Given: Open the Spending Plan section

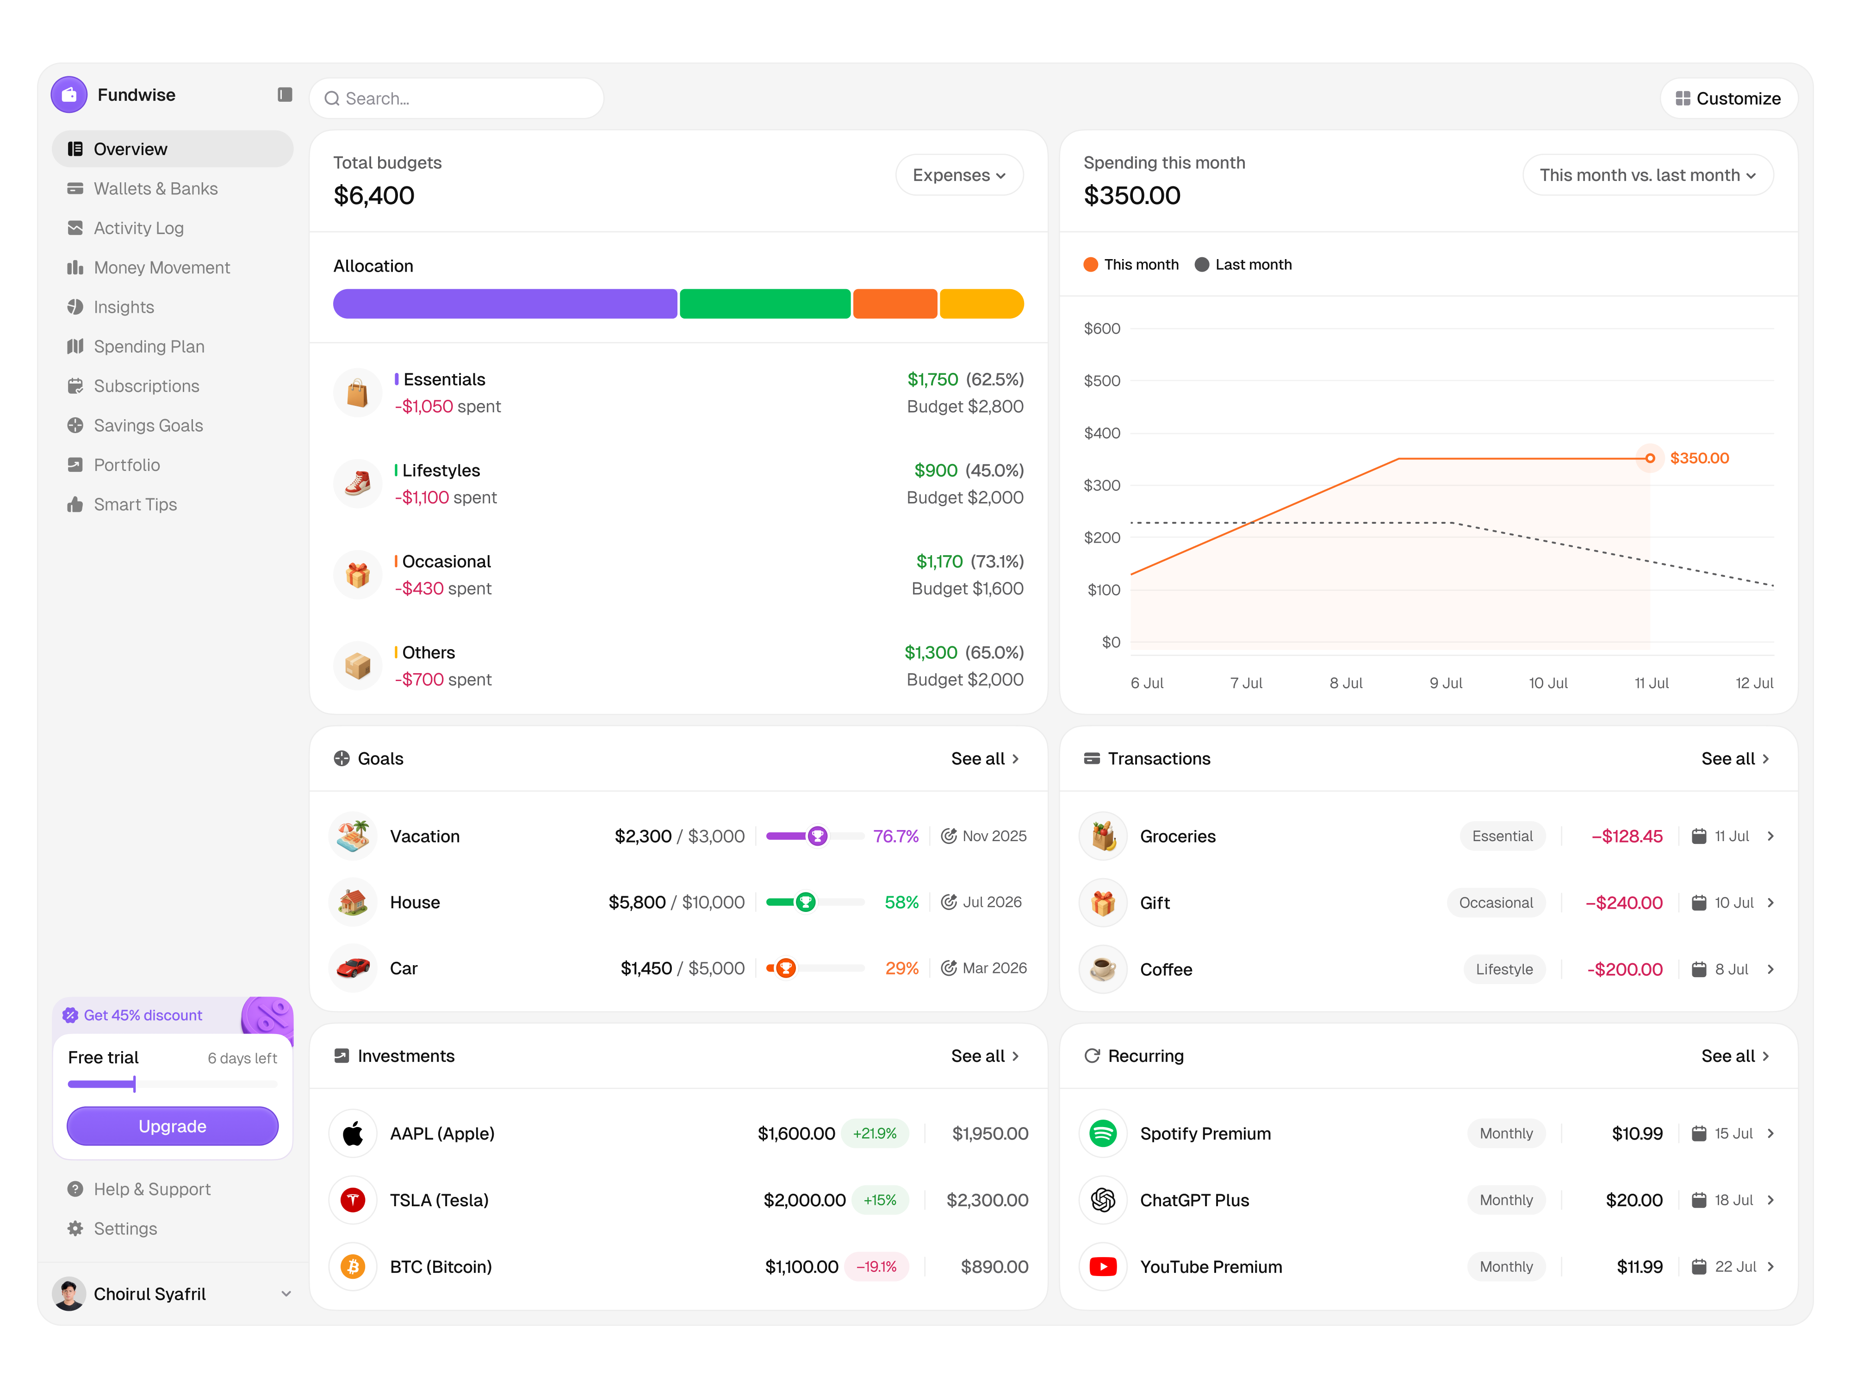Looking at the screenshot, I should pyautogui.click(x=149, y=347).
